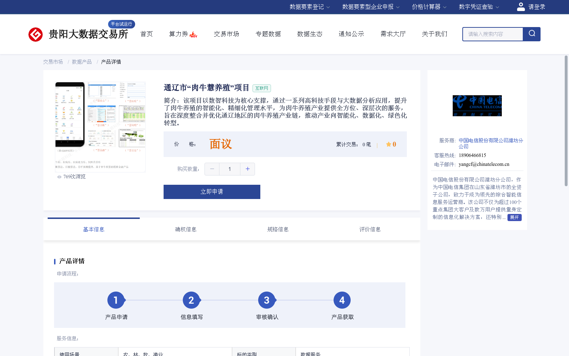
Task: Switch to 基本信息 tab
Action: [94, 230]
